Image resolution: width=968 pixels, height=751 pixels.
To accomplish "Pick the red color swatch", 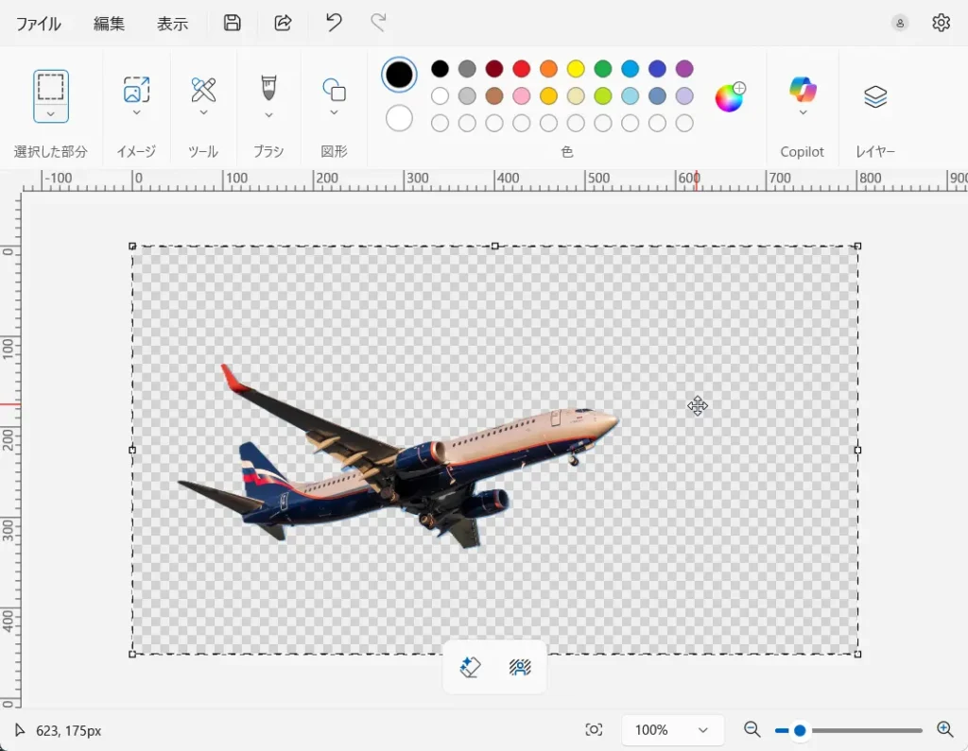I will (x=521, y=69).
